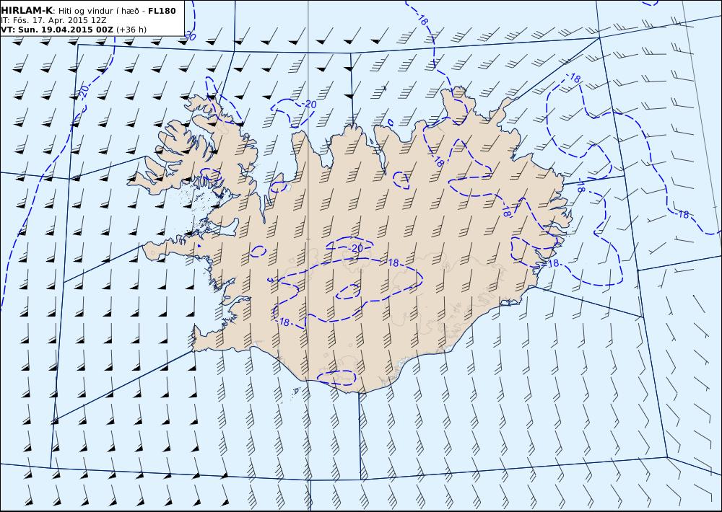The height and width of the screenshot is (512, 722).
Task: Click the HIRLAM-K title text
Action: pos(27,10)
